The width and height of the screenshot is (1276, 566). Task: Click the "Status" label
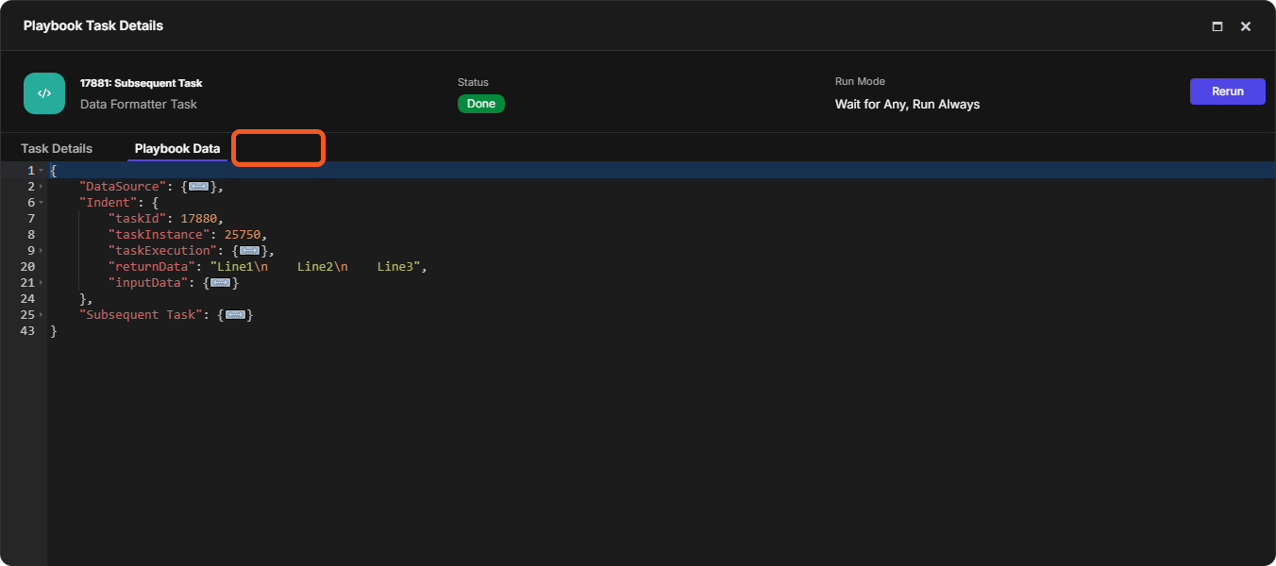click(473, 82)
